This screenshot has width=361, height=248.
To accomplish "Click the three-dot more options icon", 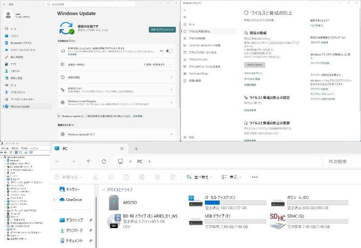I will point(255,177).
